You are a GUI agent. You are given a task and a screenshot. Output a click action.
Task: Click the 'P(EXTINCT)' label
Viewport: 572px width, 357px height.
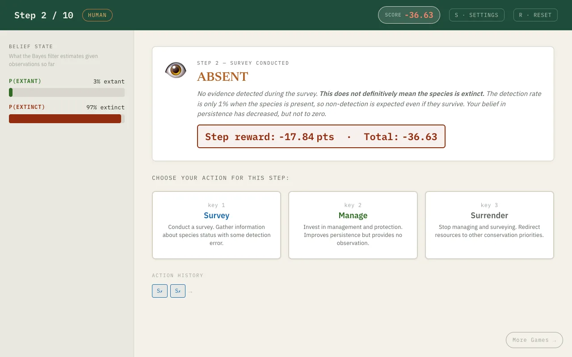click(x=27, y=107)
